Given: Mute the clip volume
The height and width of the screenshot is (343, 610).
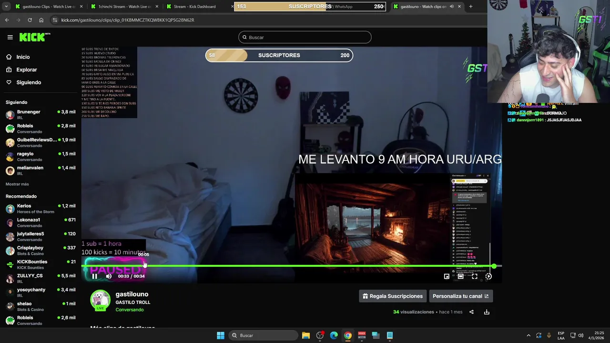Looking at the screenshot, I should (109, 276).
